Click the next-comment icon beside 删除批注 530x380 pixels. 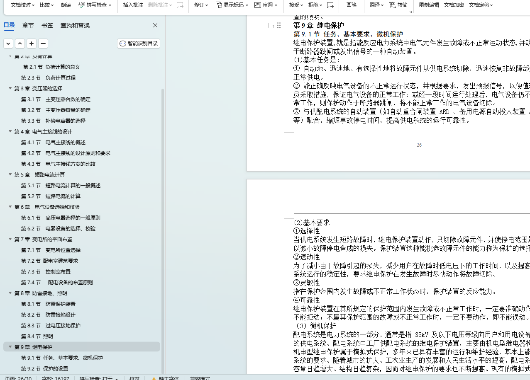click(180, 5)
